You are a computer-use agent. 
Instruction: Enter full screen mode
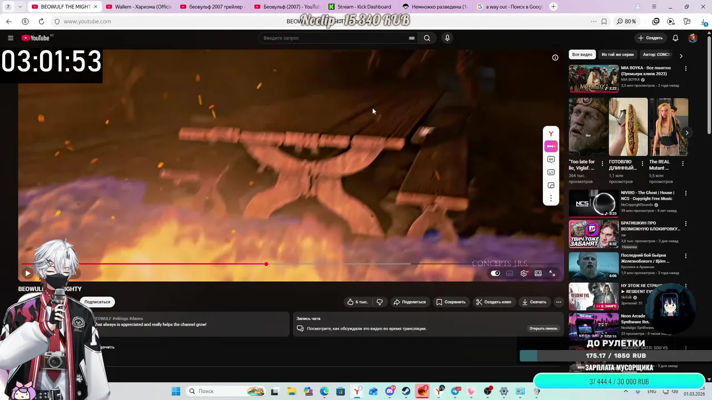point(552,273)
